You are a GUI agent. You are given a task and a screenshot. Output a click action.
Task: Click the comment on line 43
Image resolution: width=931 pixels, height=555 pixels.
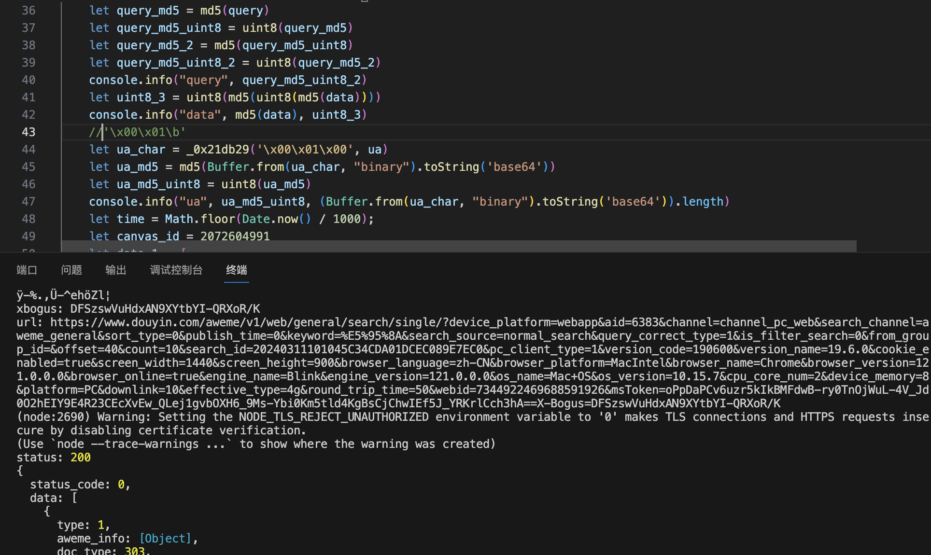[x=137, y=132]
